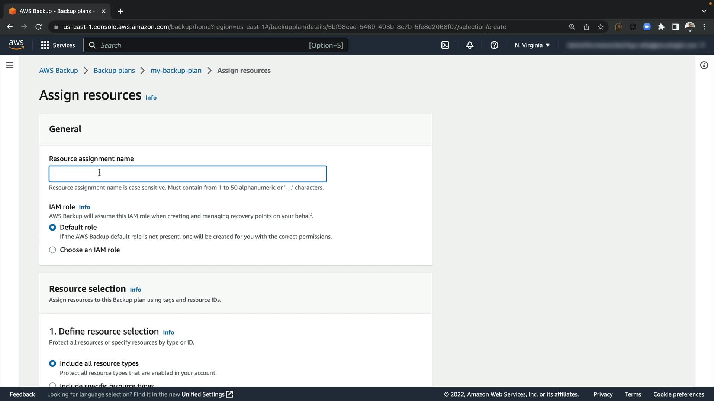Select Include all resource types option
The image size is (714, 401).
pyautogui.click(x=52, y=363)
